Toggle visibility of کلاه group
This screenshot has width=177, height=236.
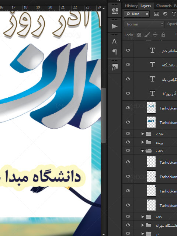coord(128,216)
